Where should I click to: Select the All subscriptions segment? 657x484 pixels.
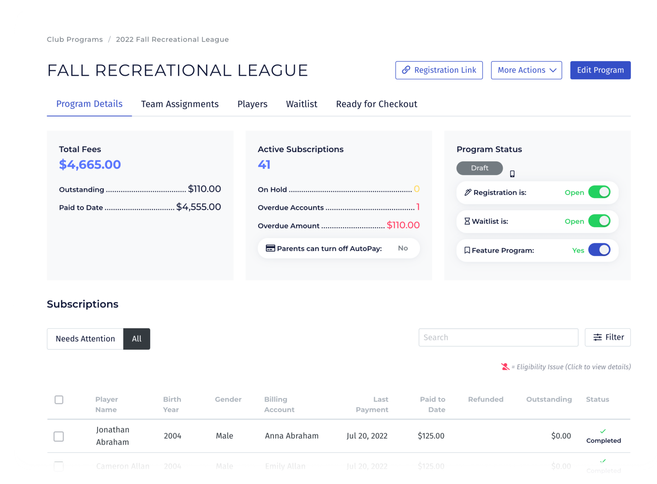point(137,339)
